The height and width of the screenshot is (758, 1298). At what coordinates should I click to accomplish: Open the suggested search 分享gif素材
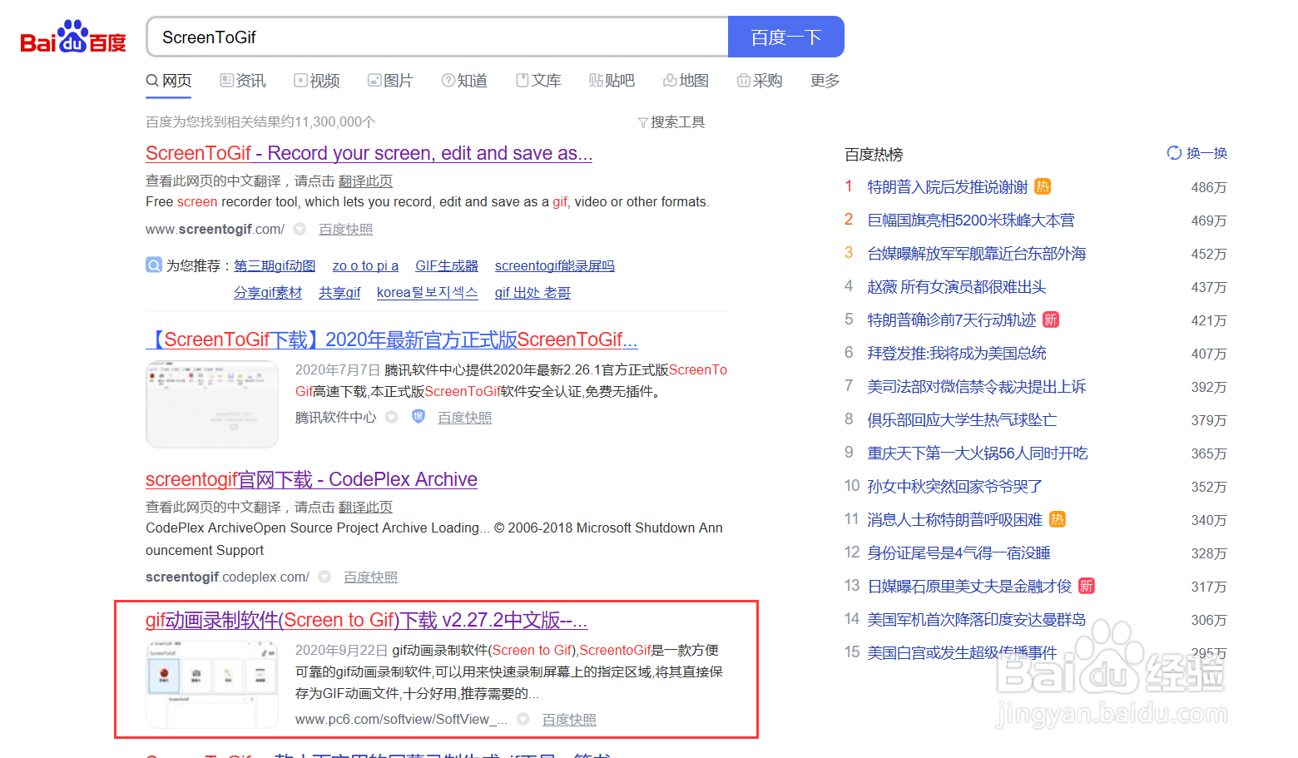point(268,292)
